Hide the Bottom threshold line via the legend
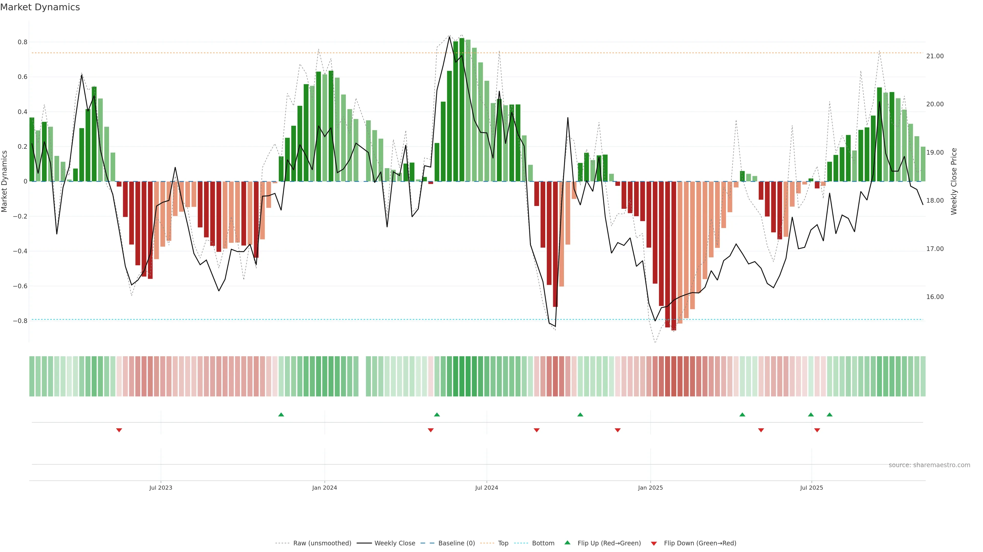Screen dimensions: 983x552 (543, 543)
